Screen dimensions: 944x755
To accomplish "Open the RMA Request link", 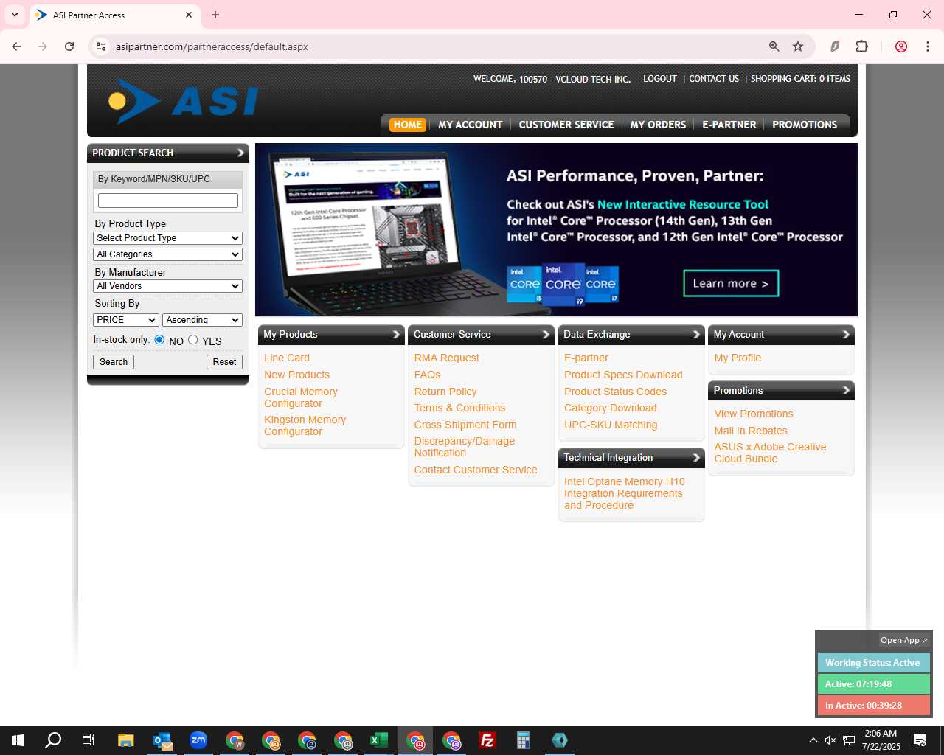I will (446, 358).
